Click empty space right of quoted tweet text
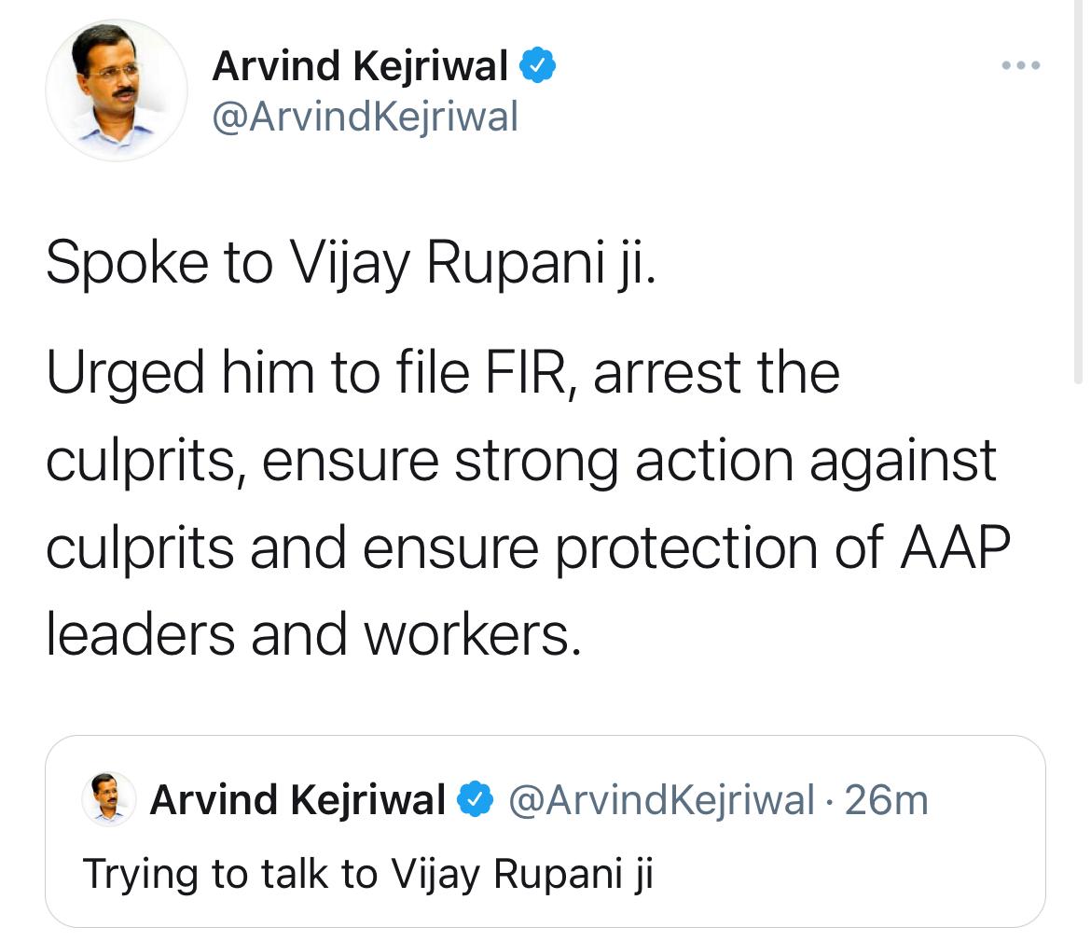Viewport: 1091px width, 941px height. pos(839,874)
